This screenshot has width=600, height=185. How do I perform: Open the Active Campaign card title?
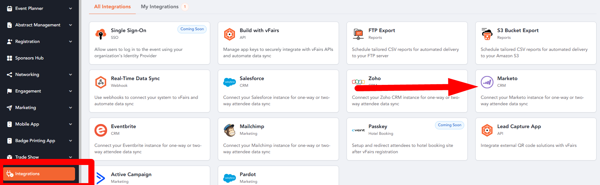(x=131, y=175)
